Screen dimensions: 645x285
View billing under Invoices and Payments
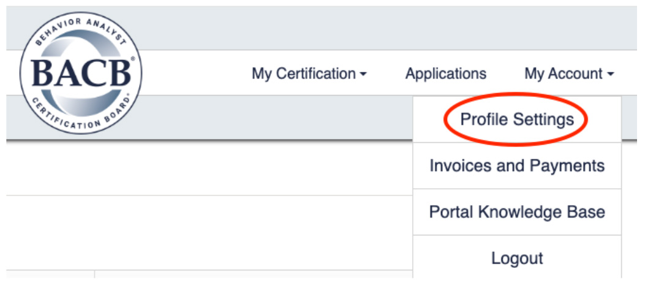pos(517,165)
